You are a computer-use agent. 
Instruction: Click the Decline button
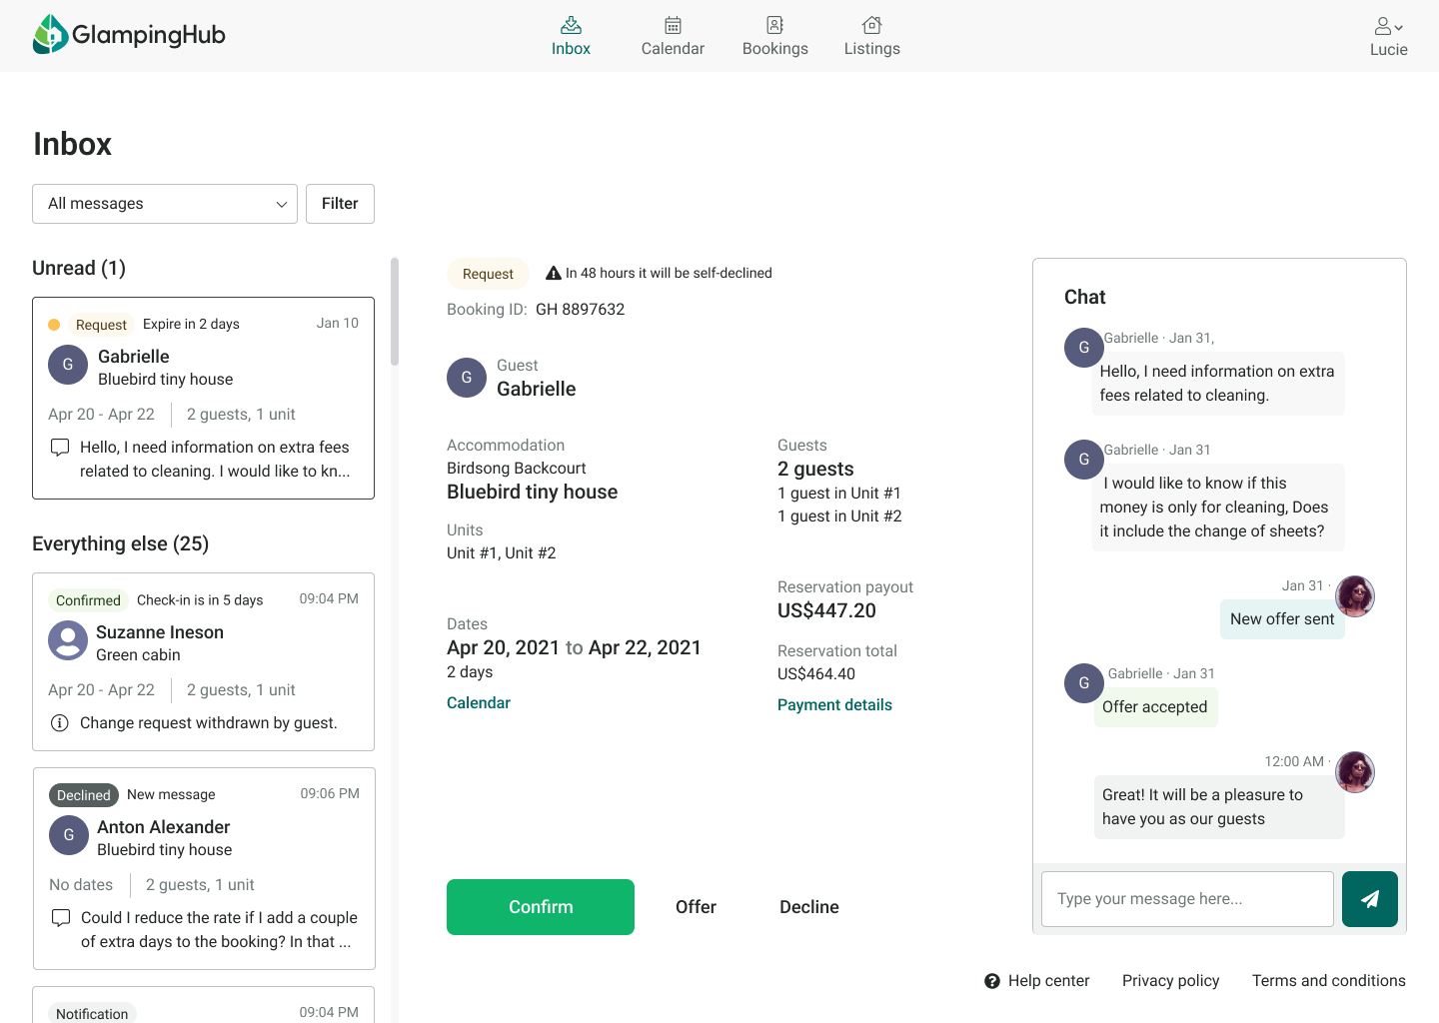808,907
